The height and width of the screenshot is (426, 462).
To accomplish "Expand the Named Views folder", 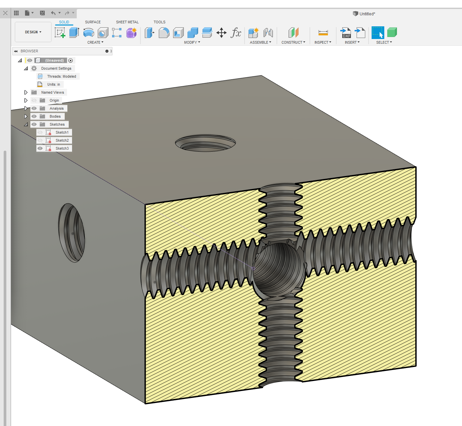I will click(x=26, y=92).
